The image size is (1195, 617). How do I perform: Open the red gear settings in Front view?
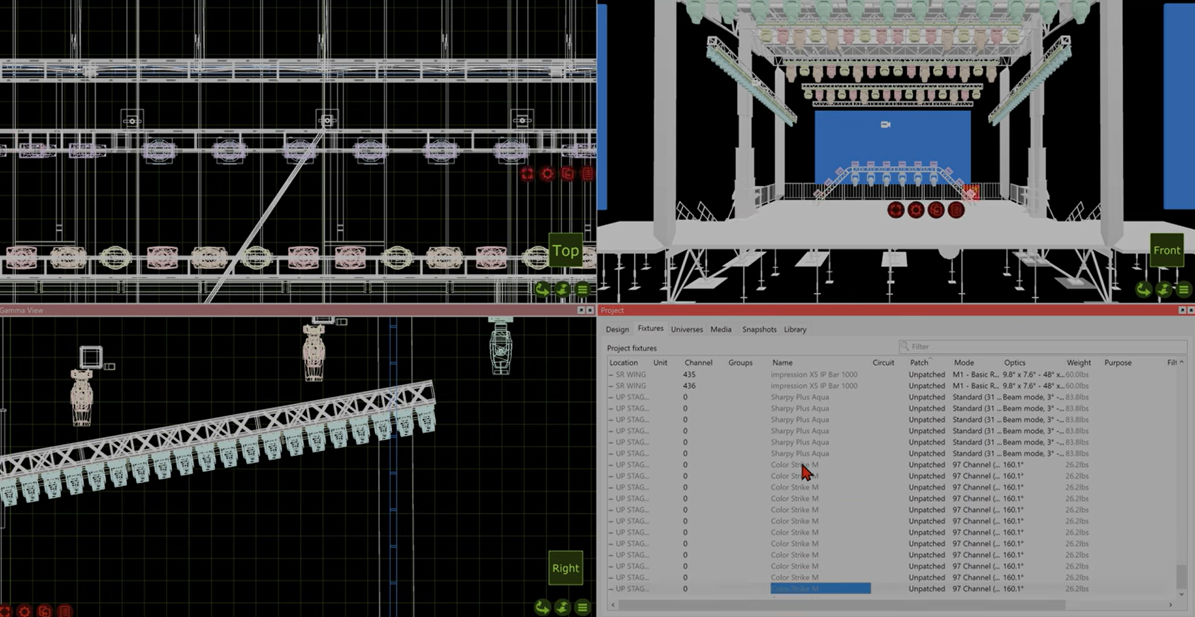coord(916,210)
